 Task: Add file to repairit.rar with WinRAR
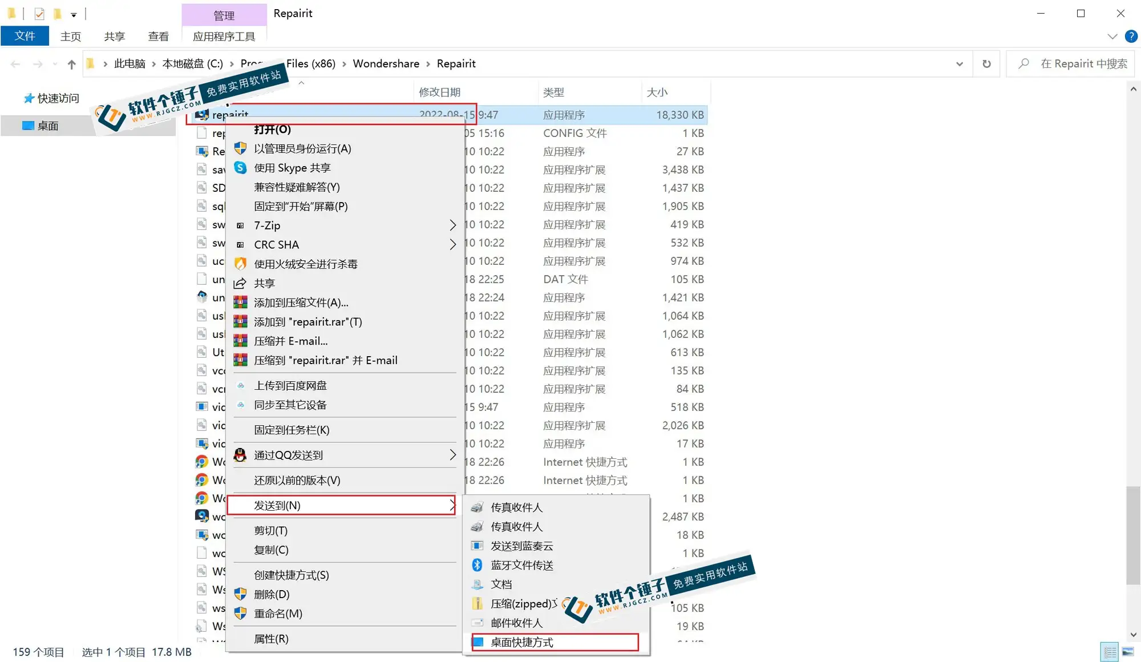[x=307, y=321]
